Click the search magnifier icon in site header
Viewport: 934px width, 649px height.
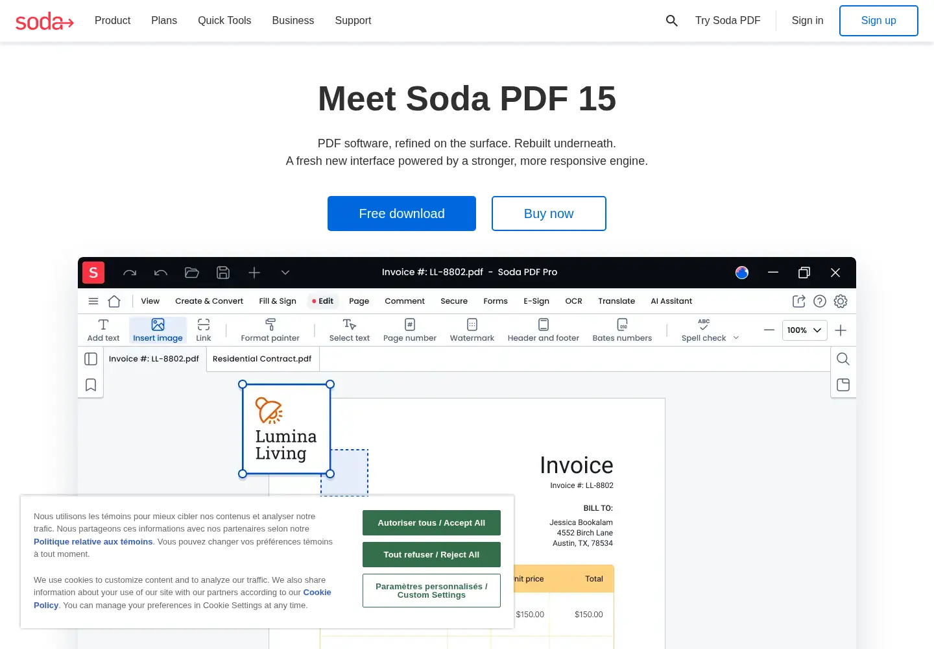coord(672,21)
